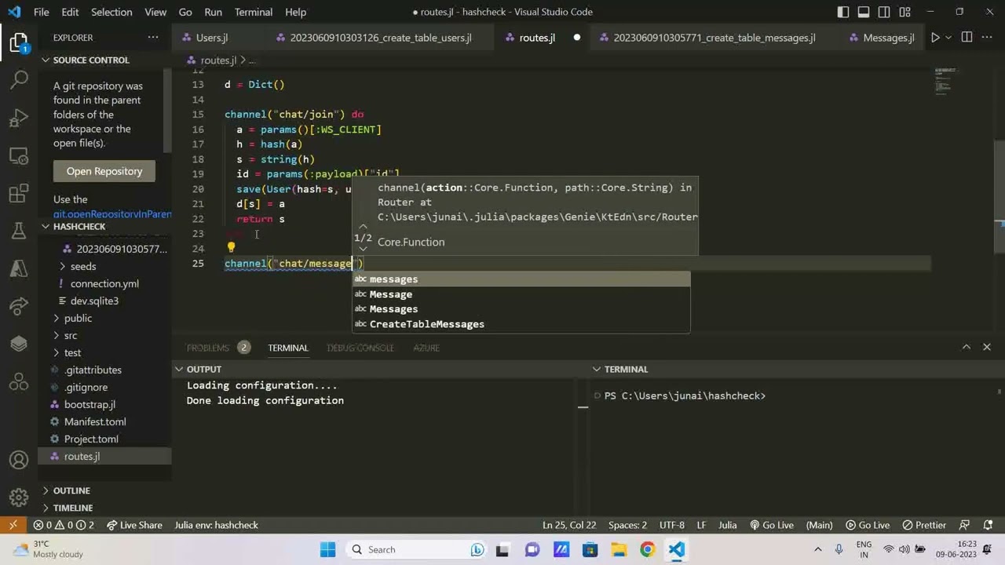Screen dimensions: 1005x565
Task: Customize layout button in title bar
Action: click(904, 12)
